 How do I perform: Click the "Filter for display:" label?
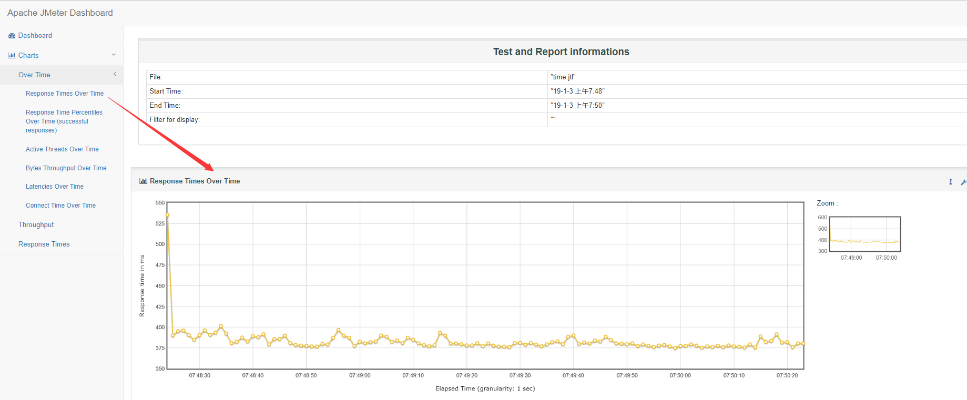(175, 120)
